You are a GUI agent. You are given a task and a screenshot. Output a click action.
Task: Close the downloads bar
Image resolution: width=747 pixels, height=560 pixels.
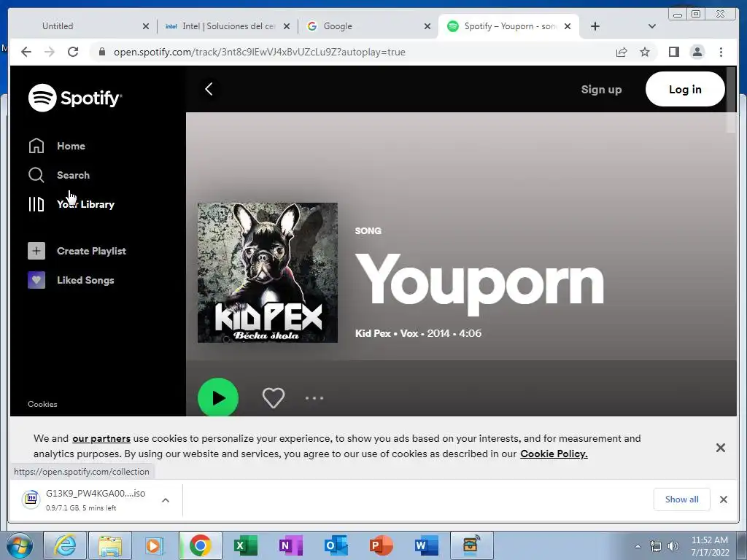click(x=723, y=499)
